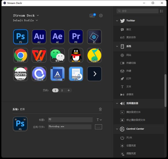Select the WPS key
Image resolution: width=168 pixels, height=159 pixels.
coord(39,55)
